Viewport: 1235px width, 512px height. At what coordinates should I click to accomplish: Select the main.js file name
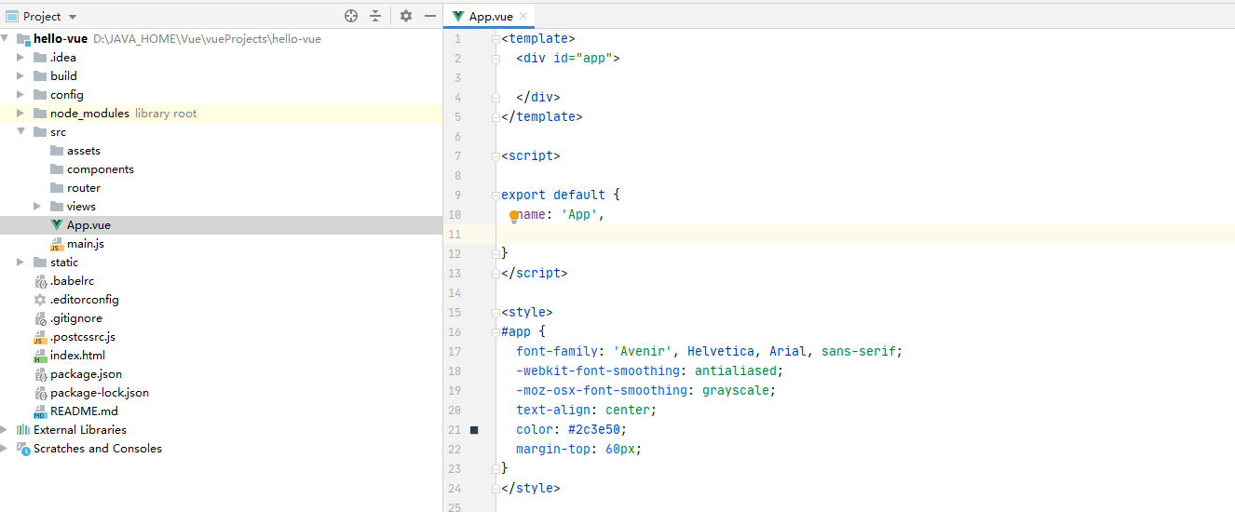[86, 244]
